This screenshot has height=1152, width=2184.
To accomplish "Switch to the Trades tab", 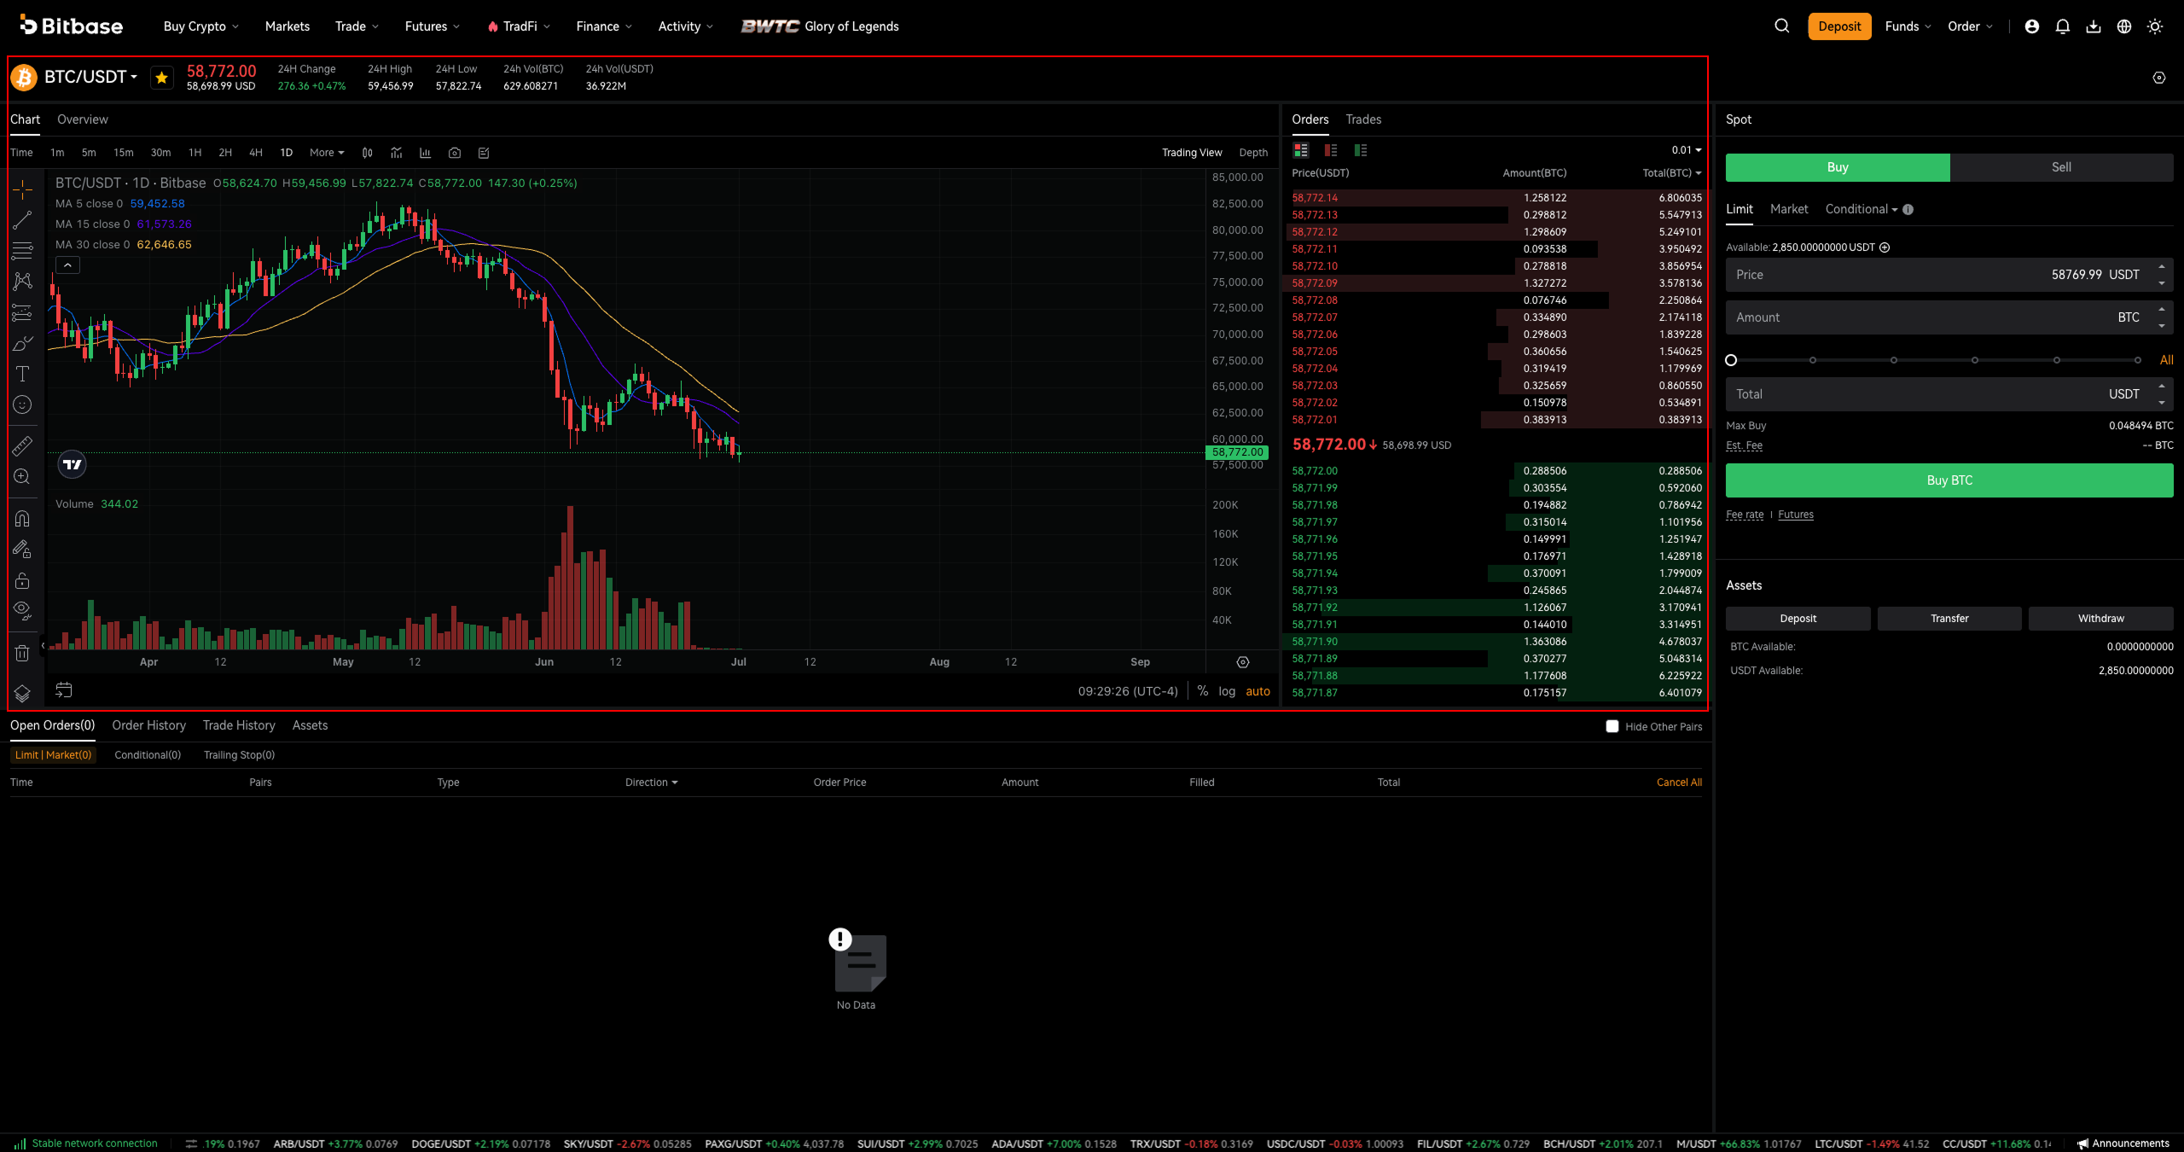I will coord(1363,119).
